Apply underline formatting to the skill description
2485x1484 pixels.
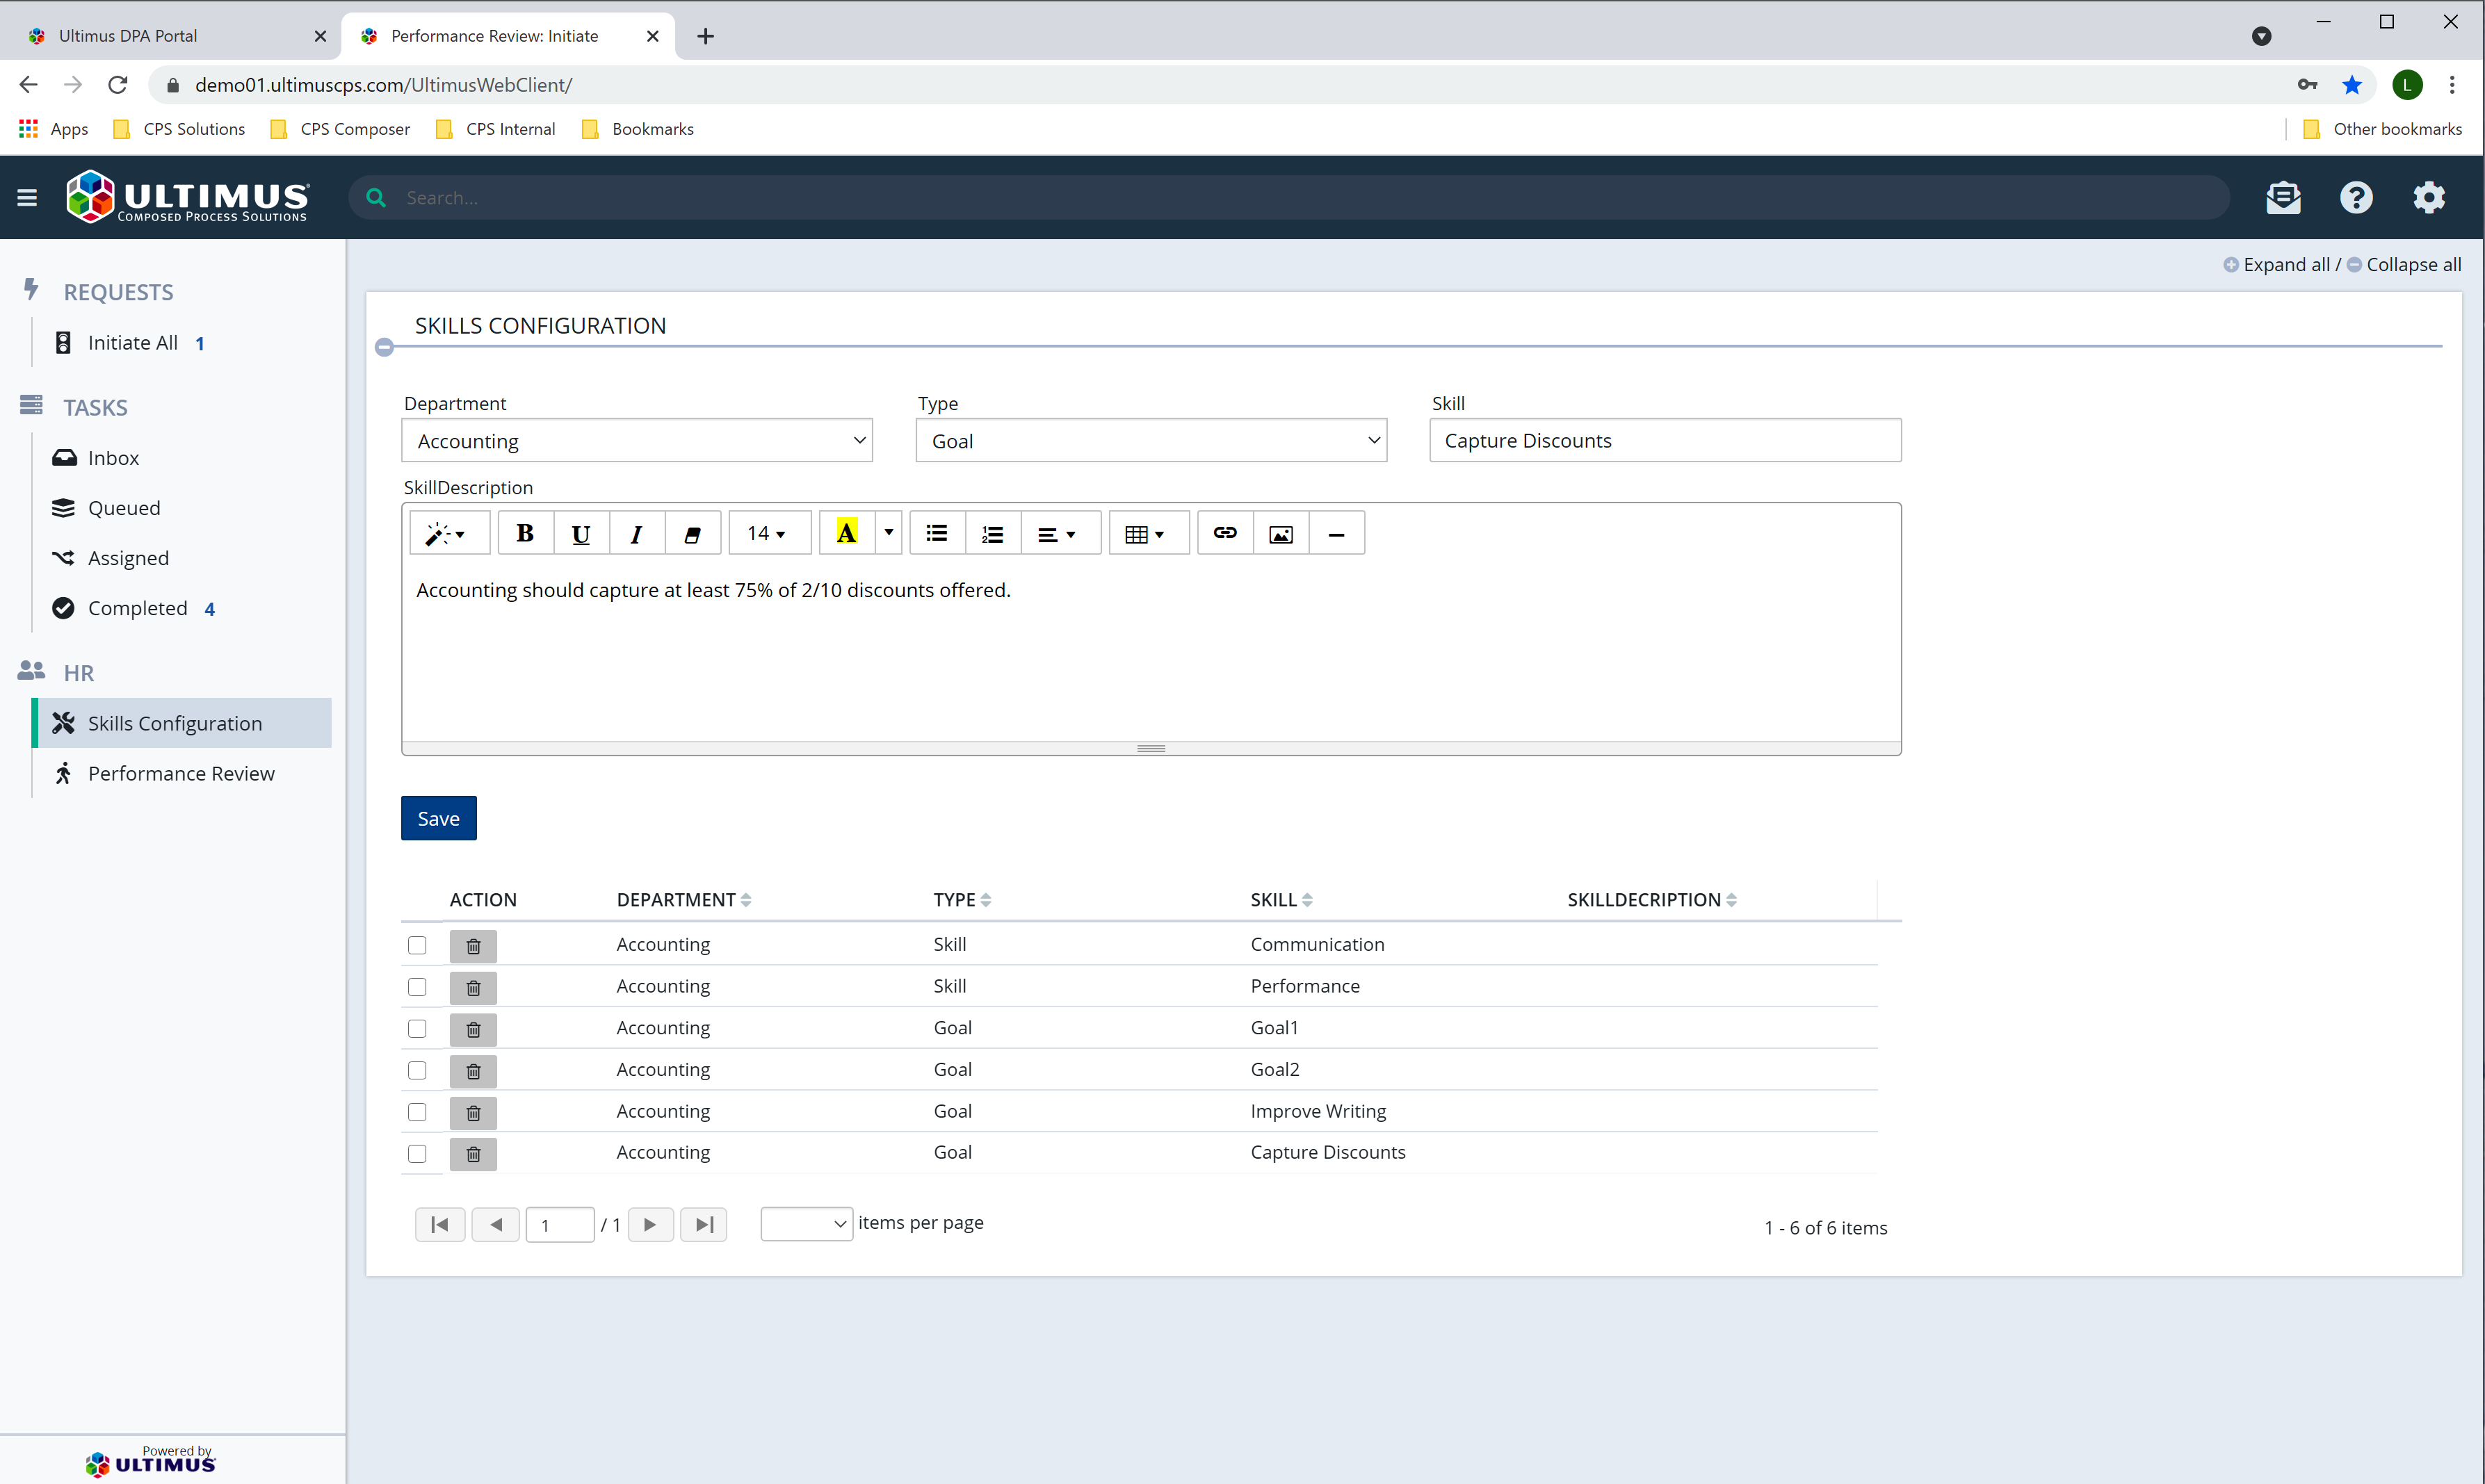point(580,533)
